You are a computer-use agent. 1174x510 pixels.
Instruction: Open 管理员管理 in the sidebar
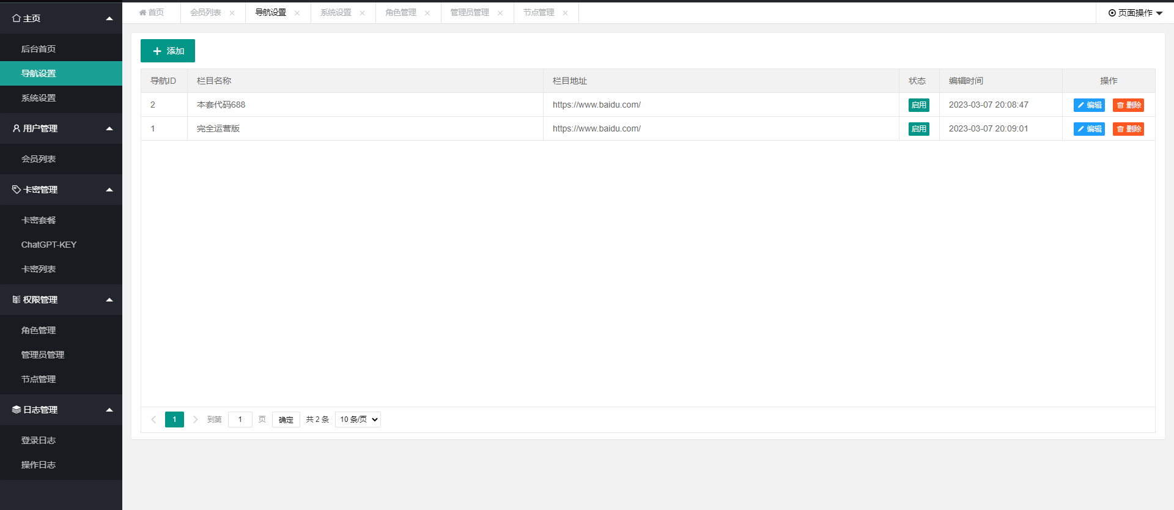pyautogui.click(x=61, y=355)
